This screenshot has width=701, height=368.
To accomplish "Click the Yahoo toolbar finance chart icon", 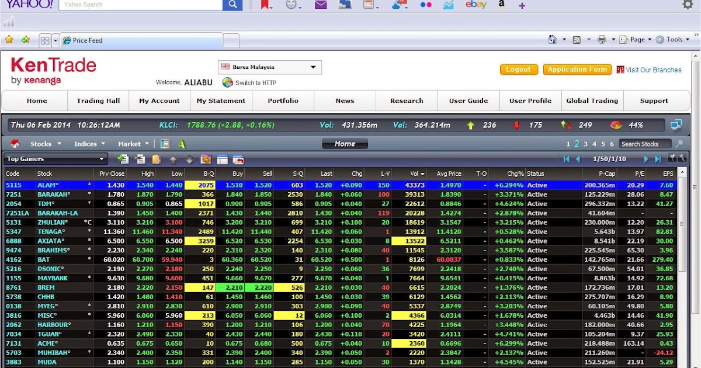I will (x=449, y=5).
